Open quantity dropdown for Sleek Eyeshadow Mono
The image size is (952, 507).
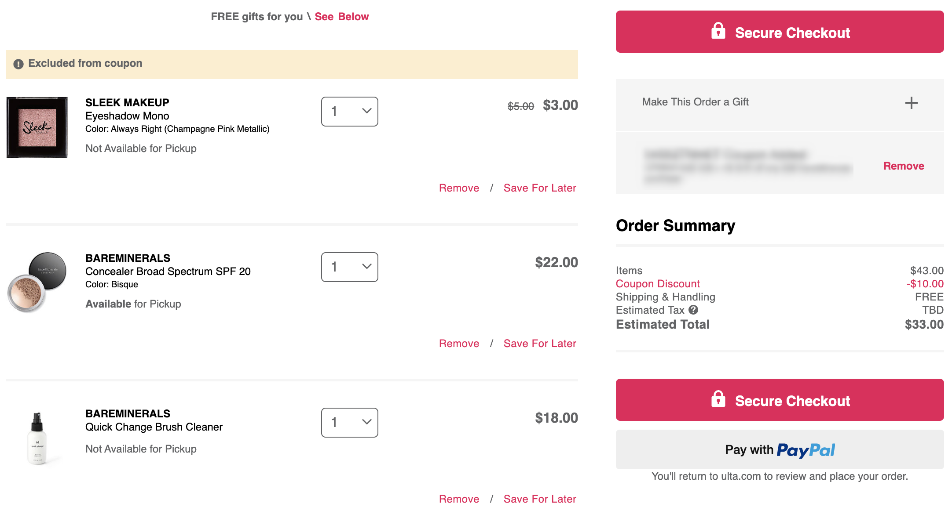tap(349, 112)
